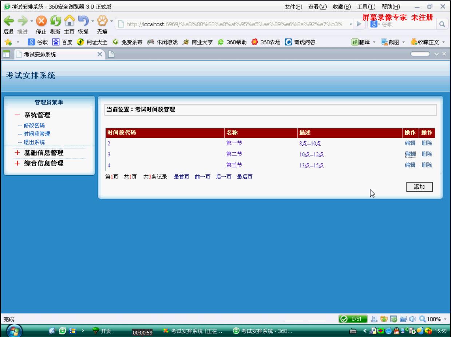Screen dimensions: 451x337
Task: Open the 文件(F) menu
Action: pyautogui.click(x=294, y=7)
